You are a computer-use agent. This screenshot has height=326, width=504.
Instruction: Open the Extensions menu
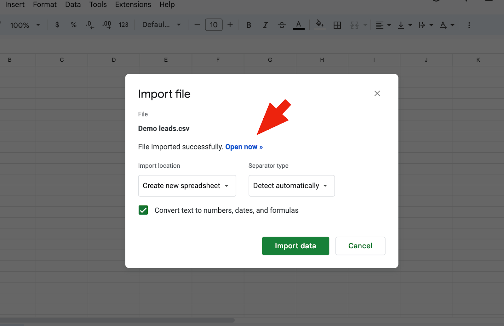[133, 4]
